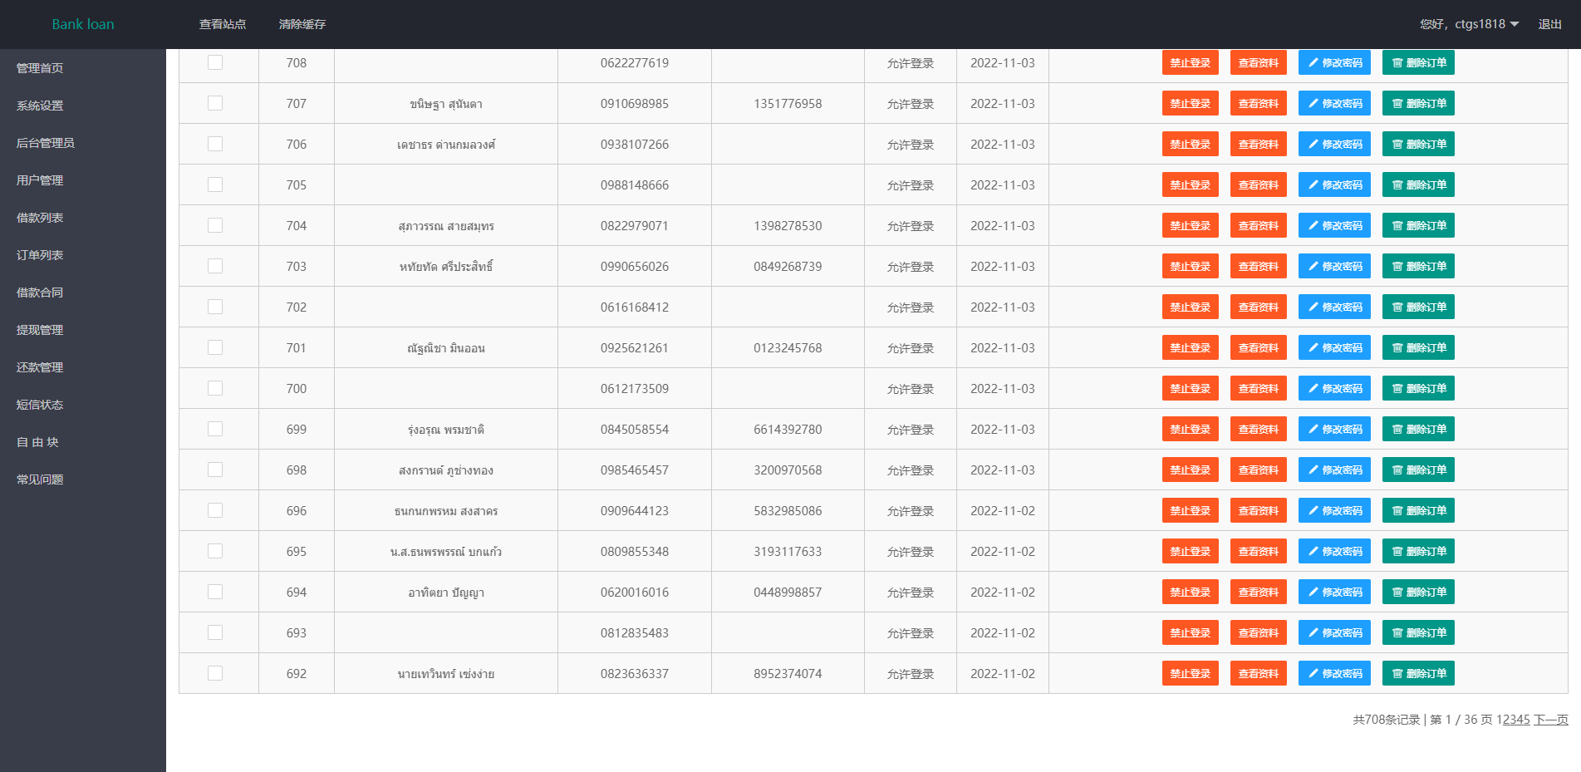The image size is (1581, 772).
Task: Click the pencil edit-password button for row 703
Action: tap(1334, 267)
